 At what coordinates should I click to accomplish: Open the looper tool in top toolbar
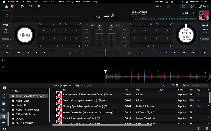(x=22, y=6)
